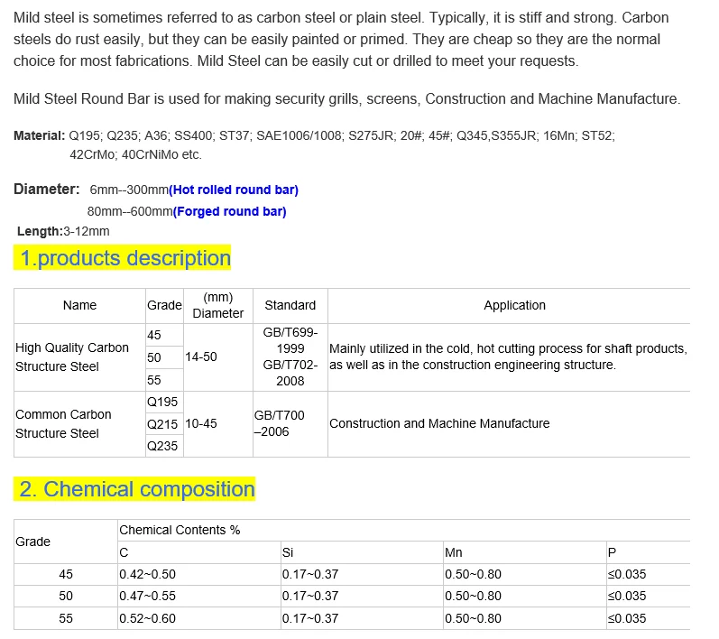Click the "1.products description" highlighted heading

pyautogui.click(x=125, y=259)
